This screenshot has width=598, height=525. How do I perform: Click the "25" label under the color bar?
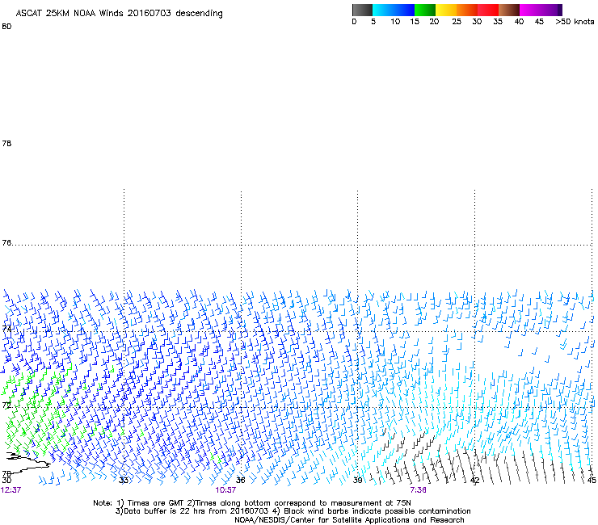[x=457, y=22]
